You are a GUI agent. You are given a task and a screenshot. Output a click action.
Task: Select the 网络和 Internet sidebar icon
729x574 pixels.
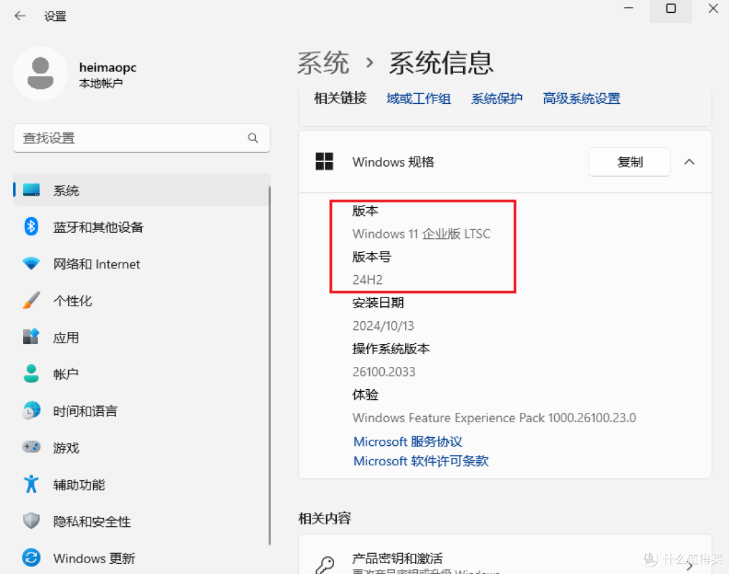coord(31,264)
